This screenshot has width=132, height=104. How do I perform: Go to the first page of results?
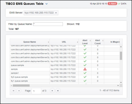13,91
